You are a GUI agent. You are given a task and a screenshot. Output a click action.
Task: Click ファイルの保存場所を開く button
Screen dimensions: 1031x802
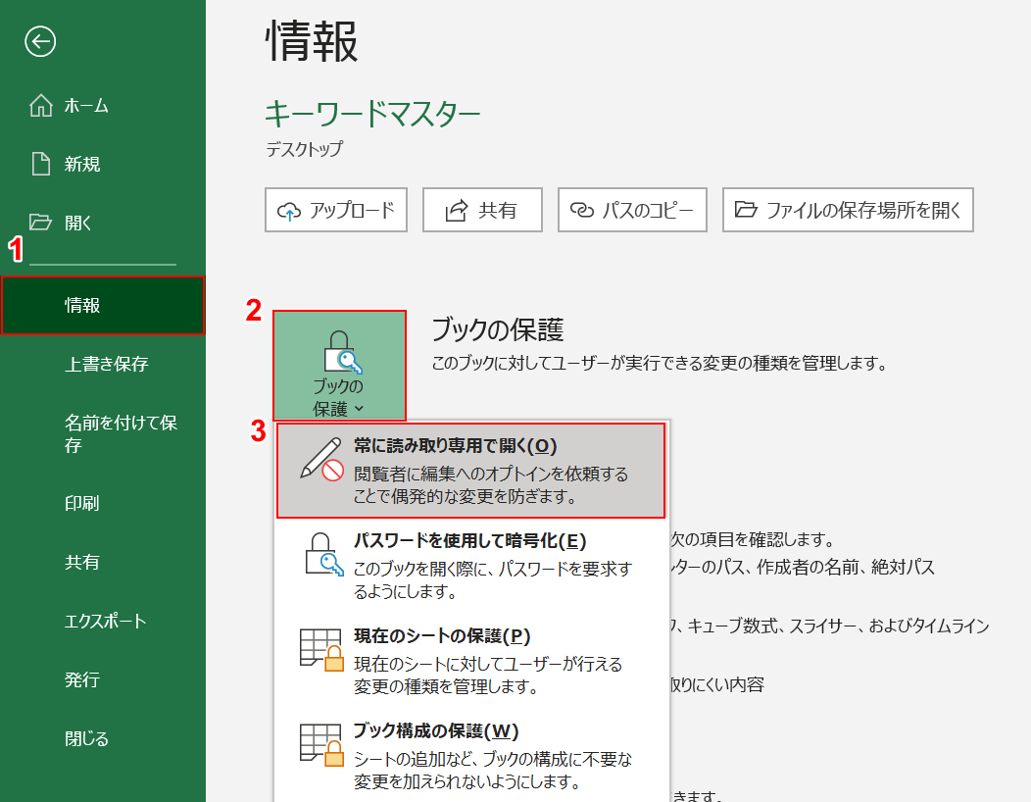847,210
